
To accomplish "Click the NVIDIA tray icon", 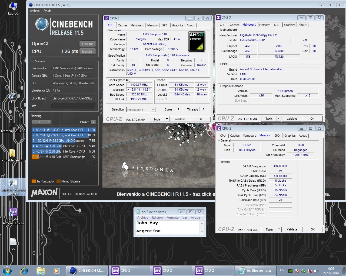I will click(290, 271).
